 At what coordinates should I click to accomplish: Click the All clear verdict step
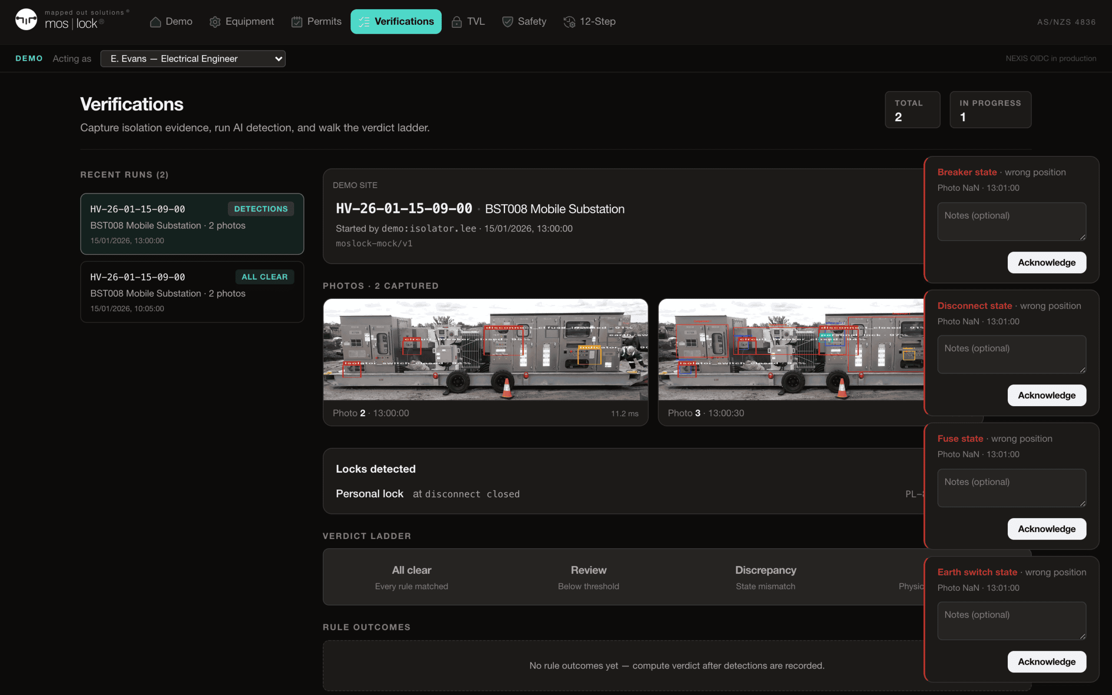coord(411,577)
